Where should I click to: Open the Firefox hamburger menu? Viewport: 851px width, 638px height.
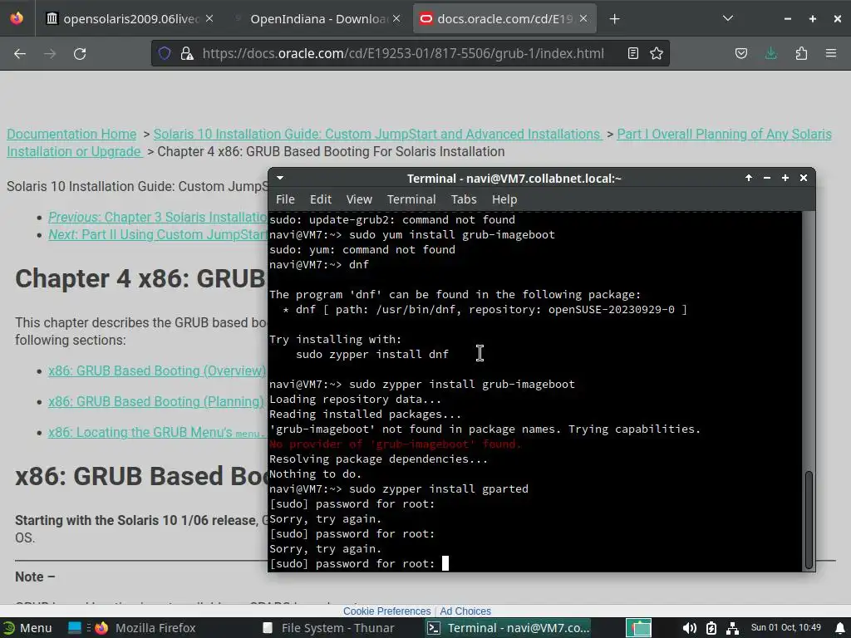[831, 53]
